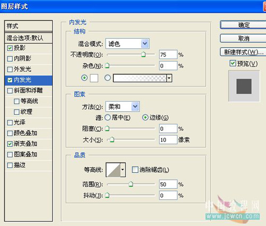Uncheck the 渐变叠加 checkbox

coord(10,144)
